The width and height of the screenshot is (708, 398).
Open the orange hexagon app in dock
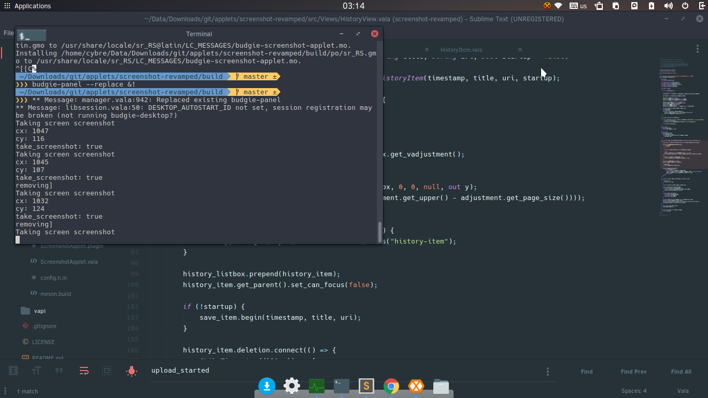coord(416,386)
